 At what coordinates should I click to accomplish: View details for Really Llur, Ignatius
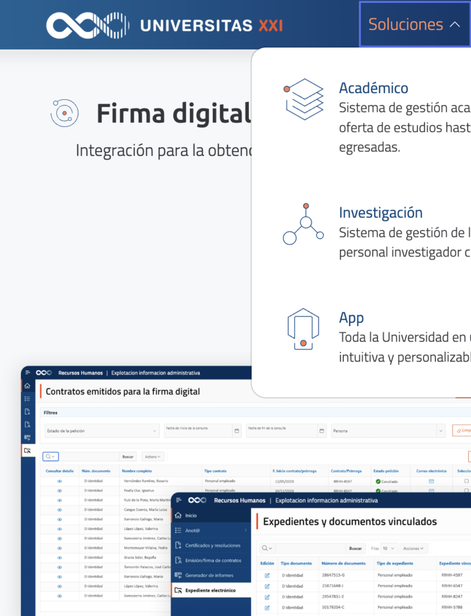click(x=59, y=491)
